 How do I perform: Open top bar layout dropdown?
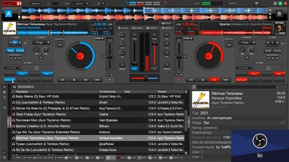80,4
